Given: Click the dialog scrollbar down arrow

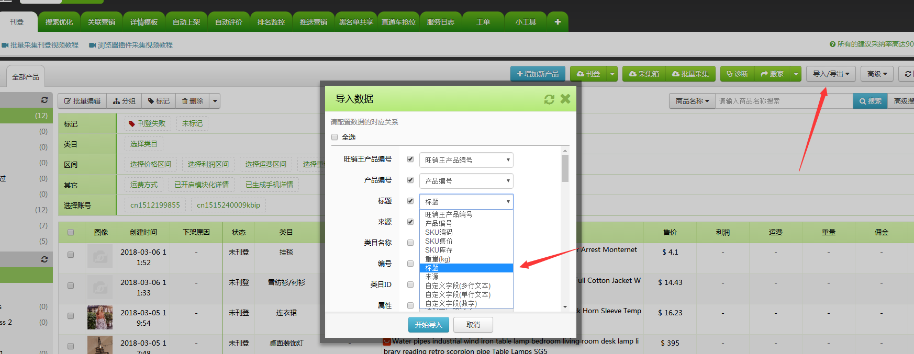Looking at the screenshot, I should 565,307.
